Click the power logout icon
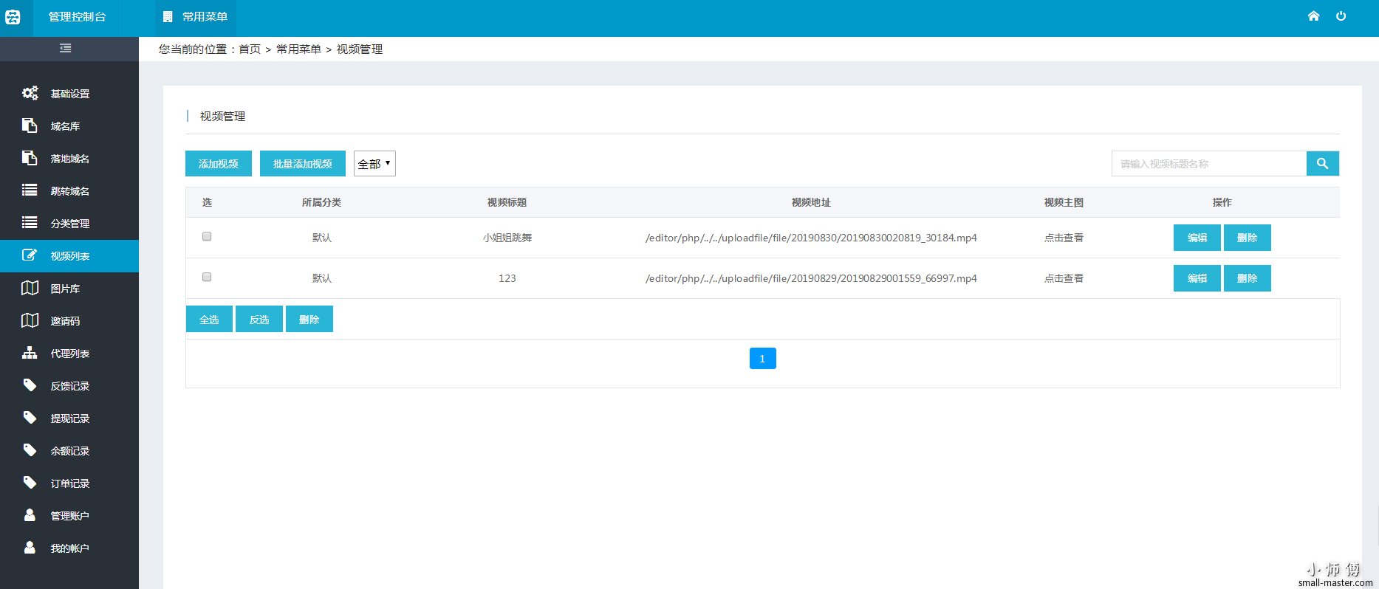The image size is (1379, 589). [x=1341, y=16]
